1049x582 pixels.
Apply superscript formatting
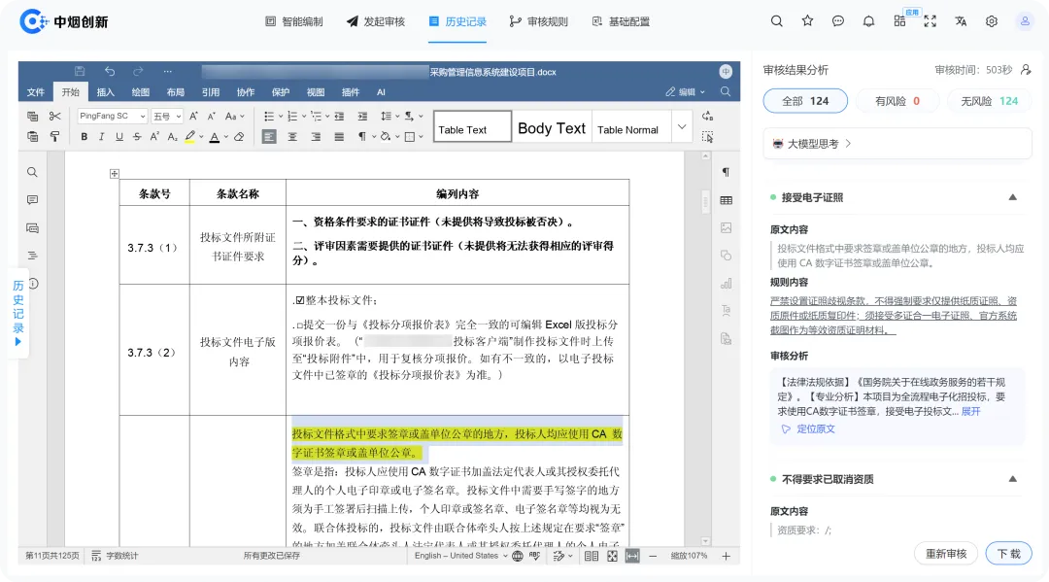154,136
